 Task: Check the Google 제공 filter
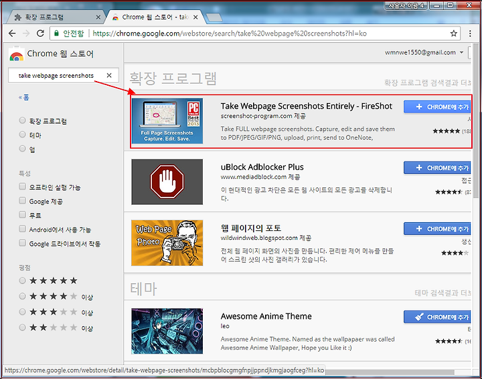click(22, 200)
